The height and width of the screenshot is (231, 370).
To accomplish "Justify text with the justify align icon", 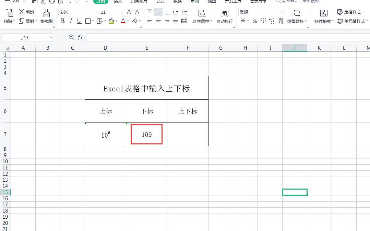I will pos(176,21).
